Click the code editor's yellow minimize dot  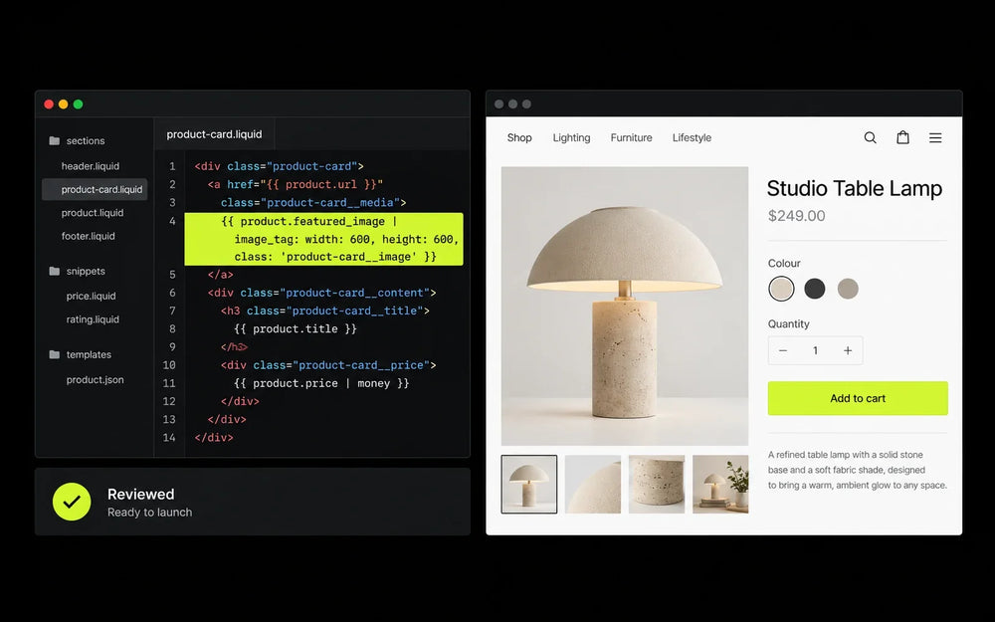pyautogui.click(x=64, y=104)
